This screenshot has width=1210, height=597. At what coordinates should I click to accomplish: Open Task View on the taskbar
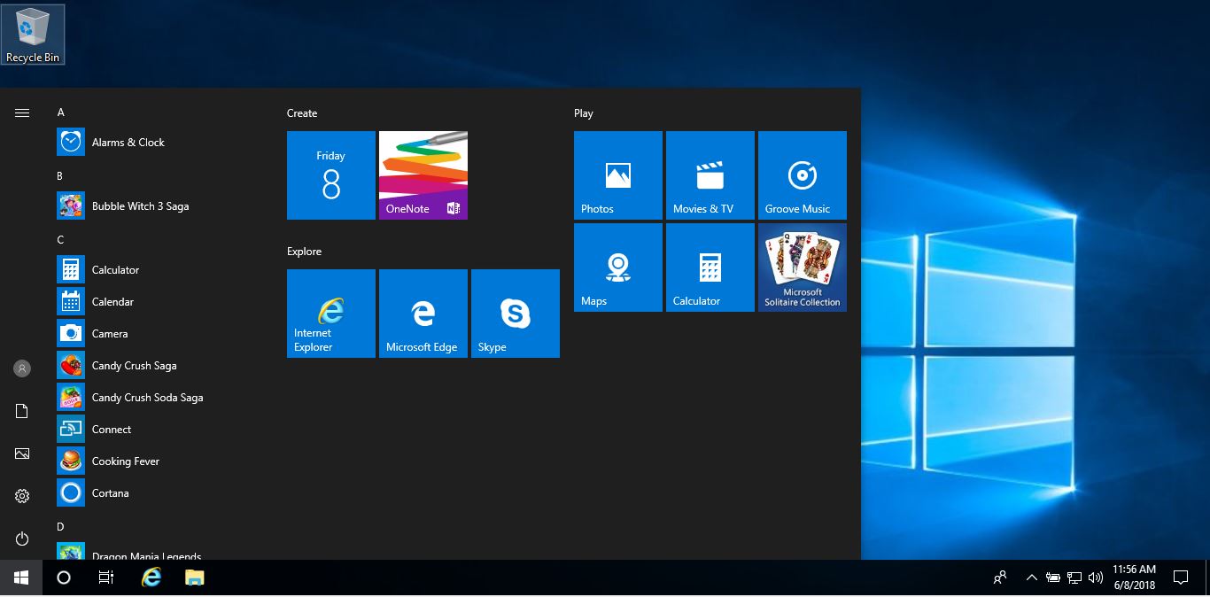point(106,578)
